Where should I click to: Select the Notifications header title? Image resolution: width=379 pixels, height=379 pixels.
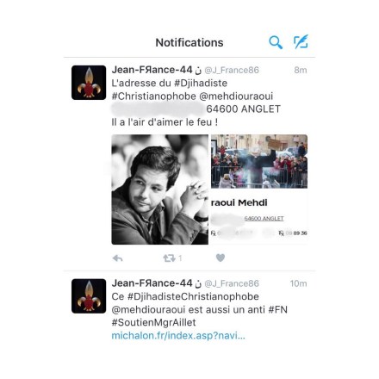click(x=189, y=42)
